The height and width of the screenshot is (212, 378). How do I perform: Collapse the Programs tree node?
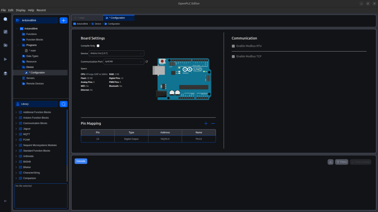tap(18, 45)
